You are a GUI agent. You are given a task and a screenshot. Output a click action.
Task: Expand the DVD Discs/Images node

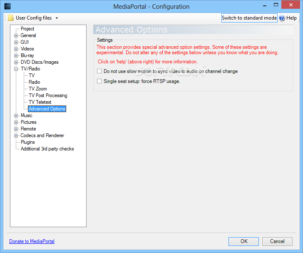[x=16, y=62]
